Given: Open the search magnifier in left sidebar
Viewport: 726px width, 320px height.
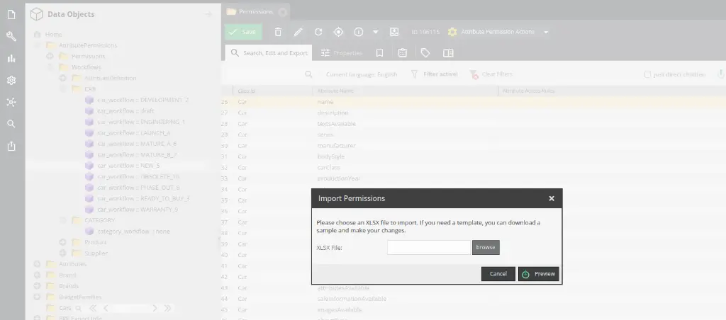Looking at the screenshot, I should click(x=11, y=124).
